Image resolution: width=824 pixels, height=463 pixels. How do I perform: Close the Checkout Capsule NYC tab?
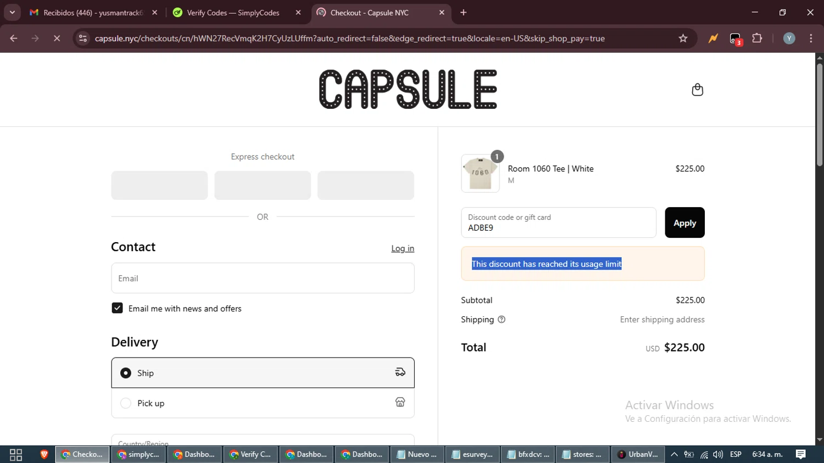(x=442, y=13)
